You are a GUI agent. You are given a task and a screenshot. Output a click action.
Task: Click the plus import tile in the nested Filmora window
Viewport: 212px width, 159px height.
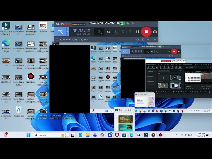tap(163, 78)
